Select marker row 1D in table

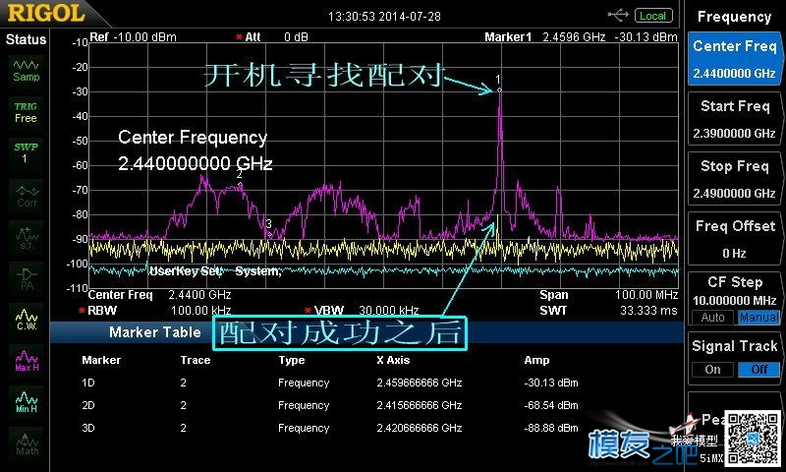[x=330, y=383]
